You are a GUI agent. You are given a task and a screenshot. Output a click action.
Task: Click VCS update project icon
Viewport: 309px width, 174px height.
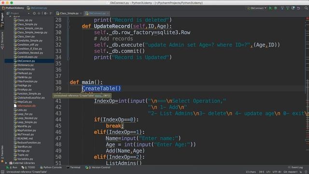(282, 8)
